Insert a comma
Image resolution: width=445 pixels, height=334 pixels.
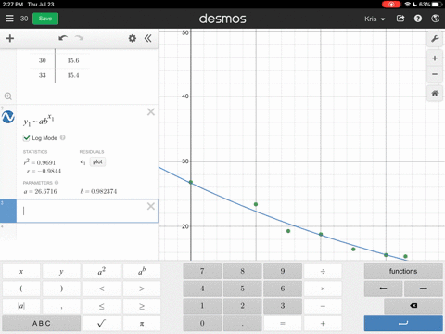point(61,306)
